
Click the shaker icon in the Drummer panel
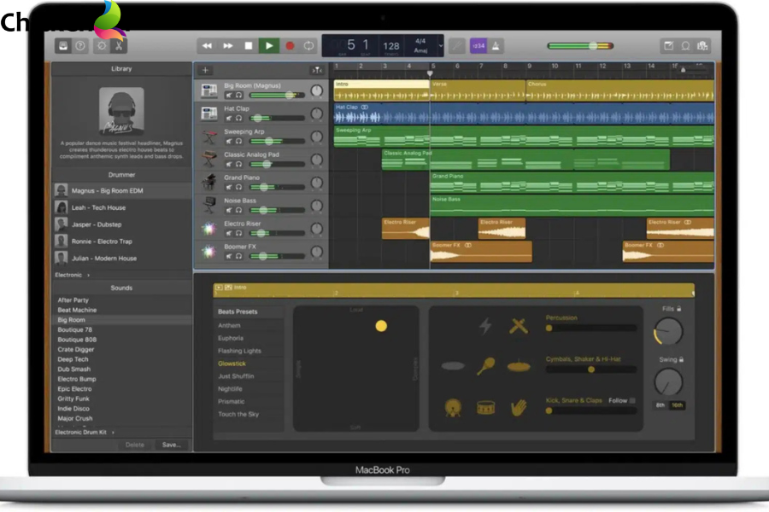click(x=486, y=364)
